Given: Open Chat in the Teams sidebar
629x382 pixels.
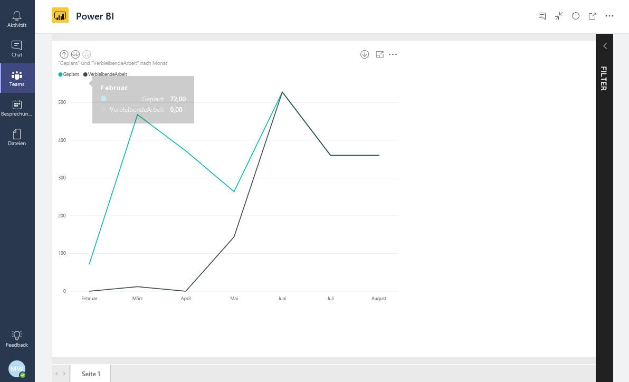Looking at the screenshot, I should [17, 49].
